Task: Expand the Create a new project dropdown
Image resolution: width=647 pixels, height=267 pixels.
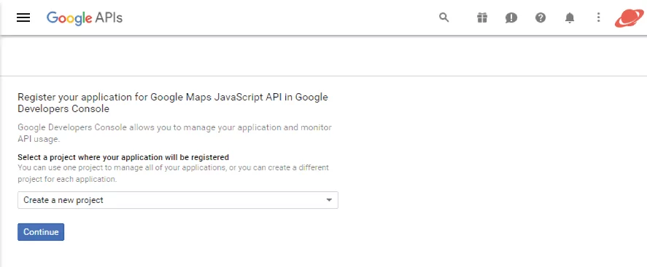Action: tap(178, 200)
